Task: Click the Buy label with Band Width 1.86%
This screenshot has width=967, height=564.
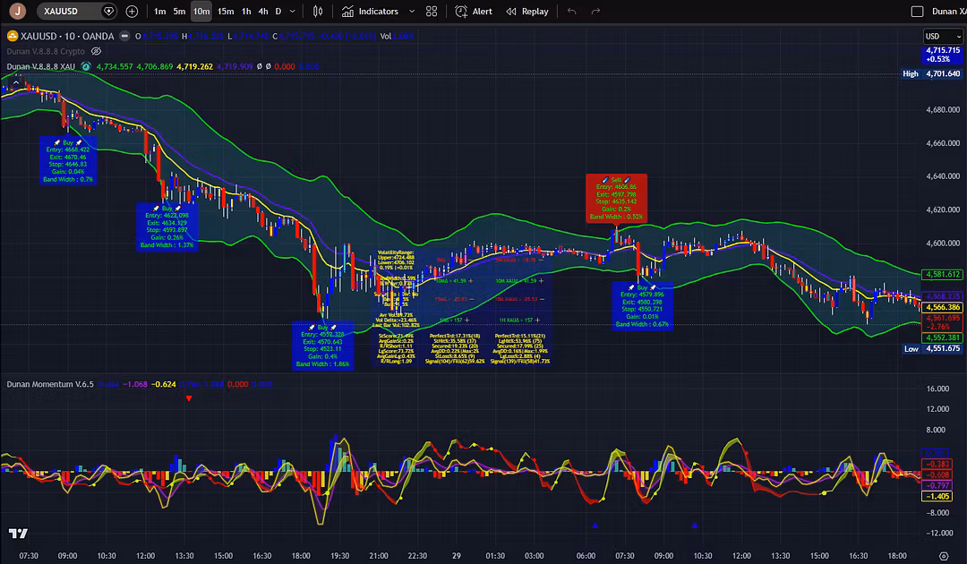Action: coord(323,346)
